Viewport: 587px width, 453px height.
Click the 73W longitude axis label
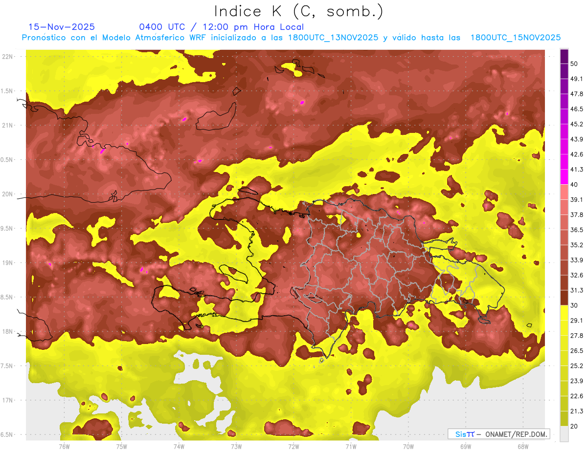236,446
